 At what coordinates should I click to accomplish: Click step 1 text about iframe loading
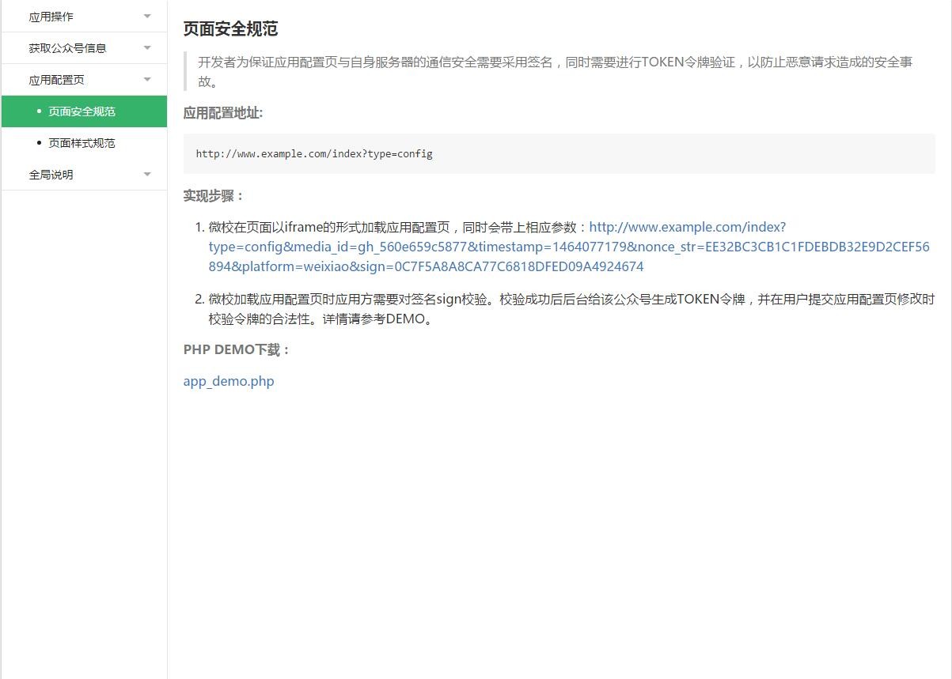click(x=569, y=247)
